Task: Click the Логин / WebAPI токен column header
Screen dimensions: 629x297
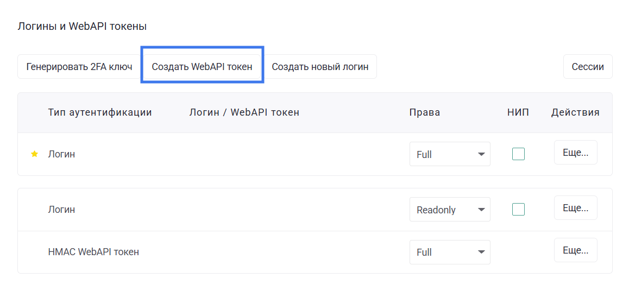Action: click(244, 112)
